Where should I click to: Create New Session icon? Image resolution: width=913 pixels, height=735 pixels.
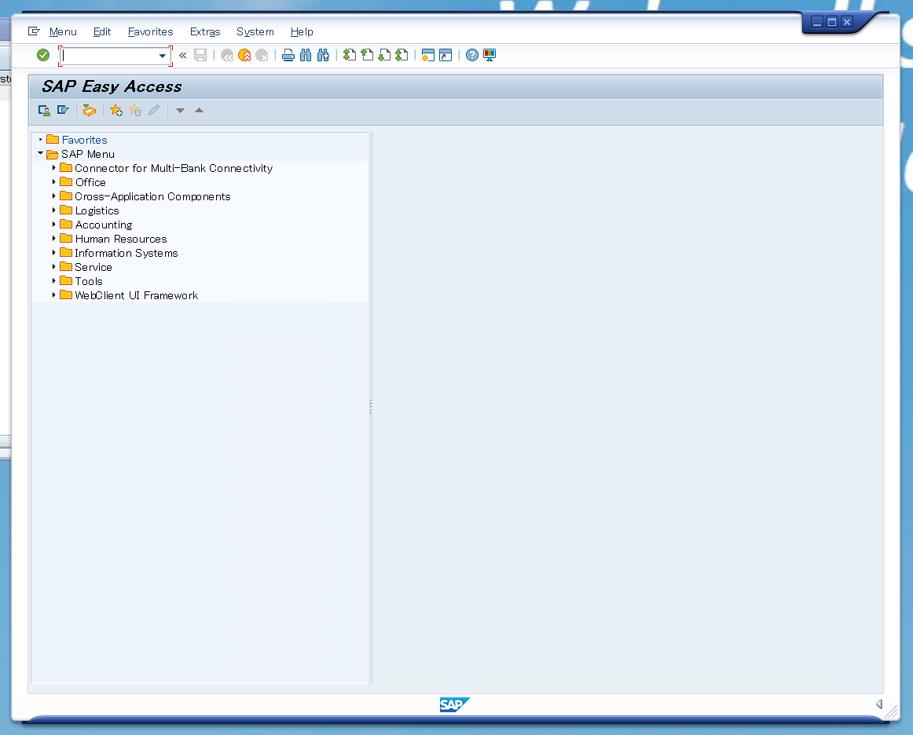click(x=428, y=55)
